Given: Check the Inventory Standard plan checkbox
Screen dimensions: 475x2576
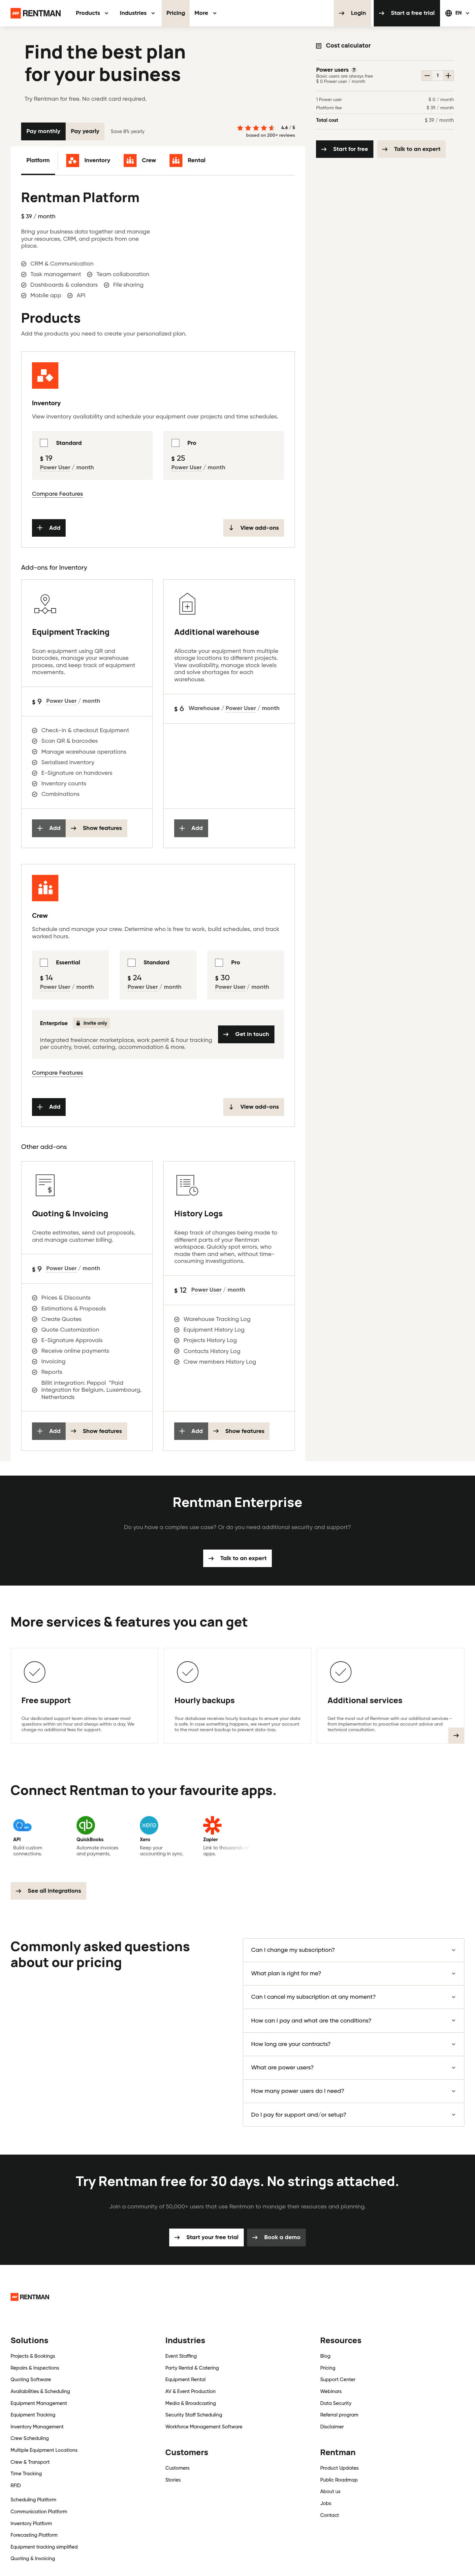Looking at the screenshot, I should 44,443.
